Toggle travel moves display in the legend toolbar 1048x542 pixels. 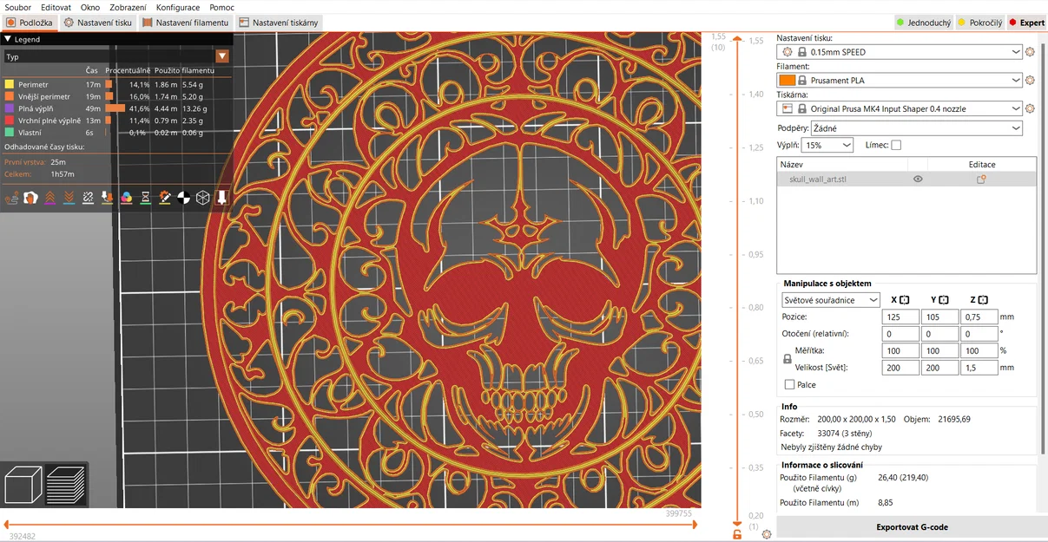[11, 198]
